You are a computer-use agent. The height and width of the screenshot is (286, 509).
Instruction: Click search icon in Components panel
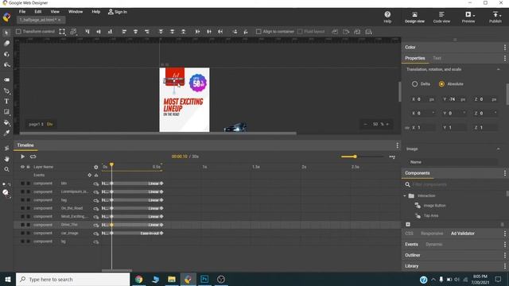407,184
